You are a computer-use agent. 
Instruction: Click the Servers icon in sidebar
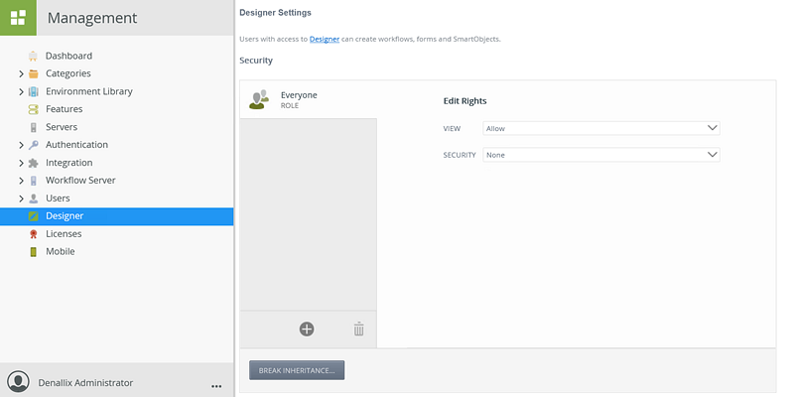tap(34, 127)
